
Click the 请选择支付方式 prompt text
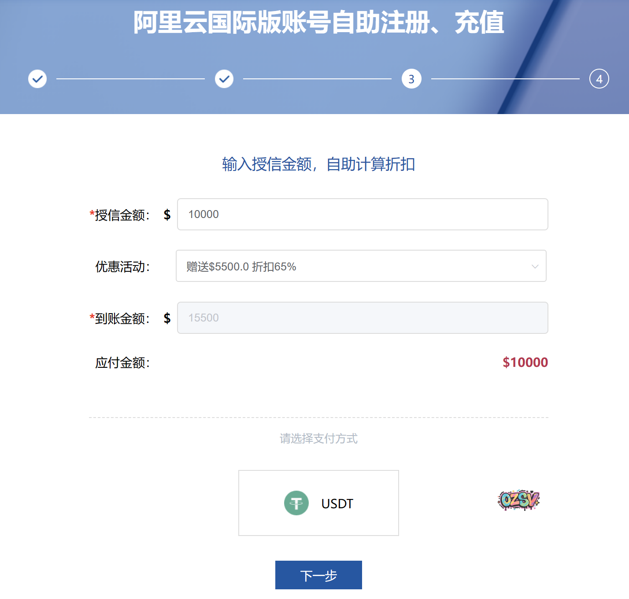[x=318, y=439]
